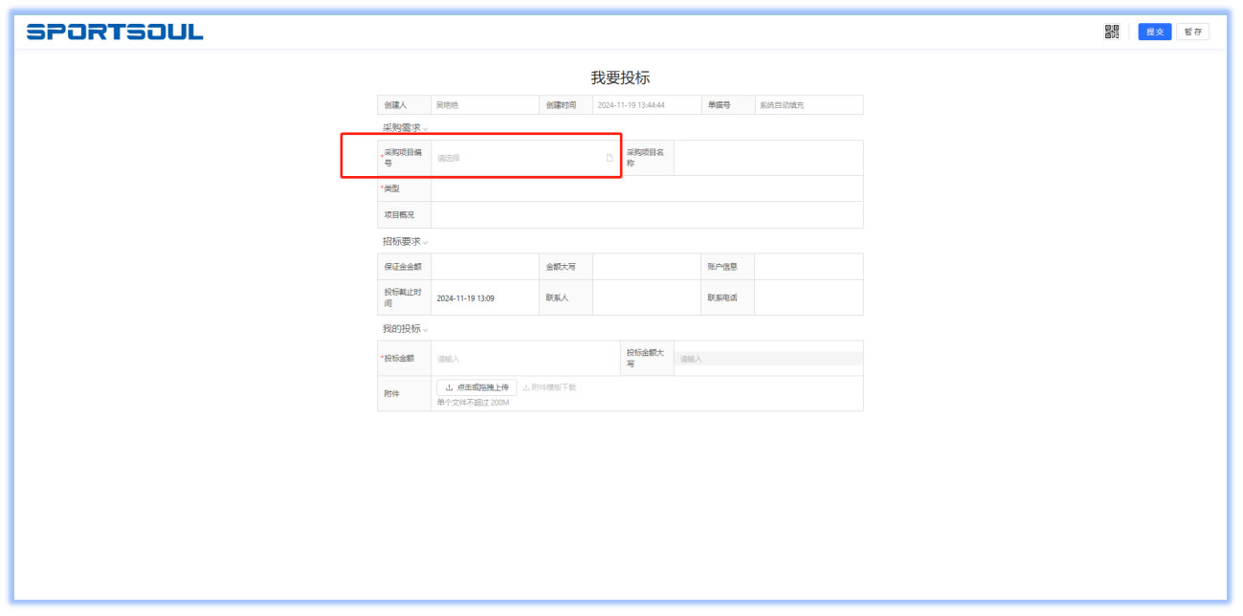Open the QR code icon
1243x616 pixels.
(x=1111, y=32)
